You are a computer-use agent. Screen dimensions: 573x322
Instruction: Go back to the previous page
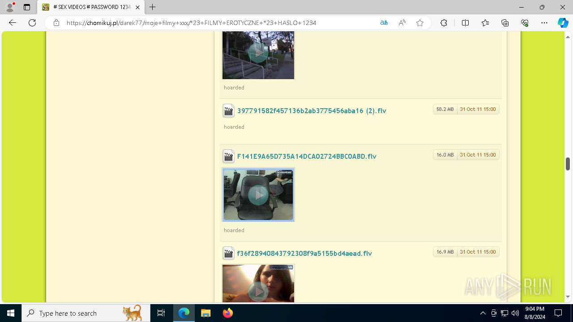[13, 23]
